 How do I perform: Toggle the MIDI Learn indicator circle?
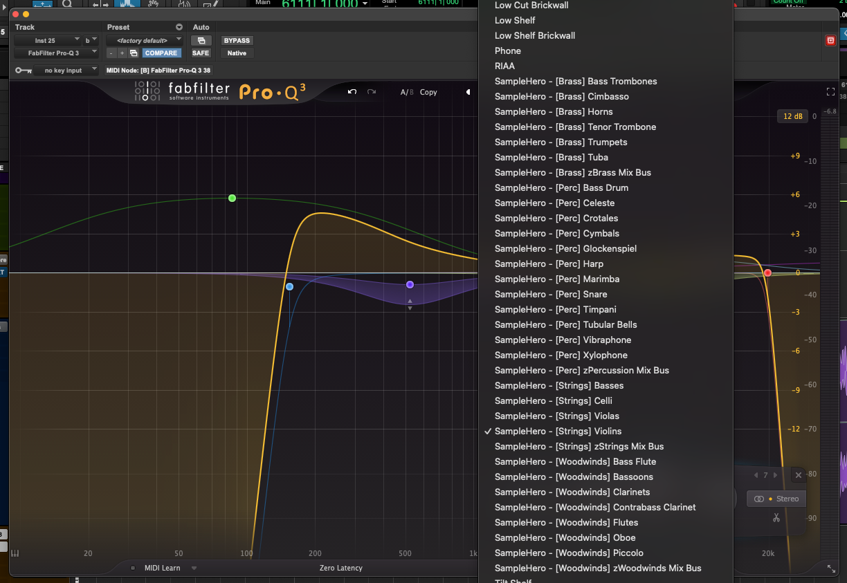(x=133, y=568)
